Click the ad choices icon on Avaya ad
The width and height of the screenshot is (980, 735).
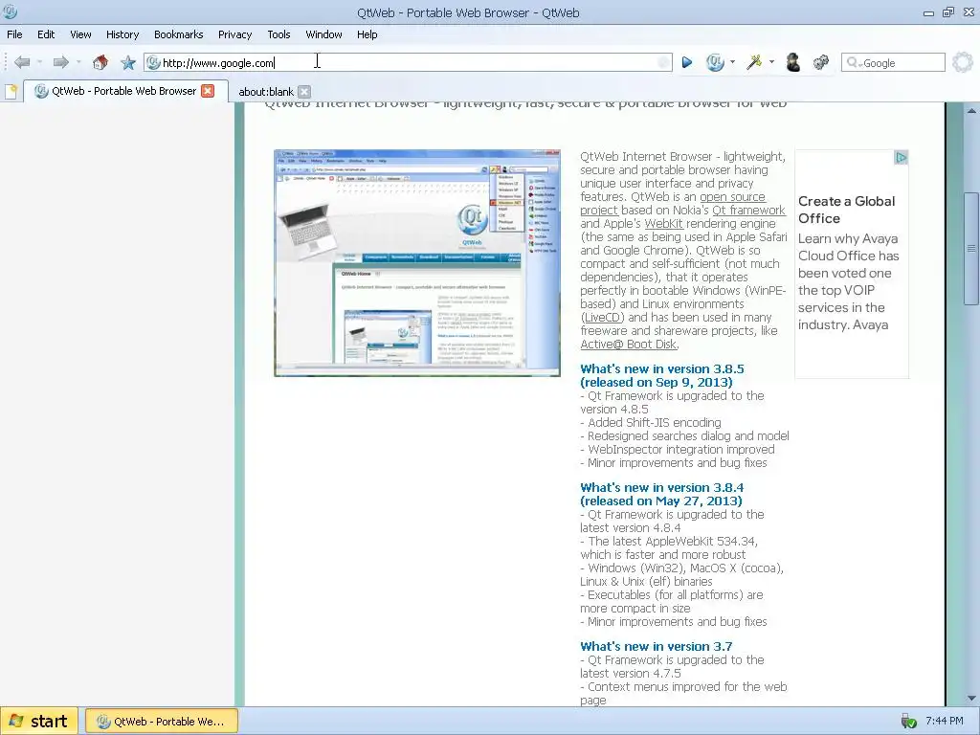click(901, 158)
